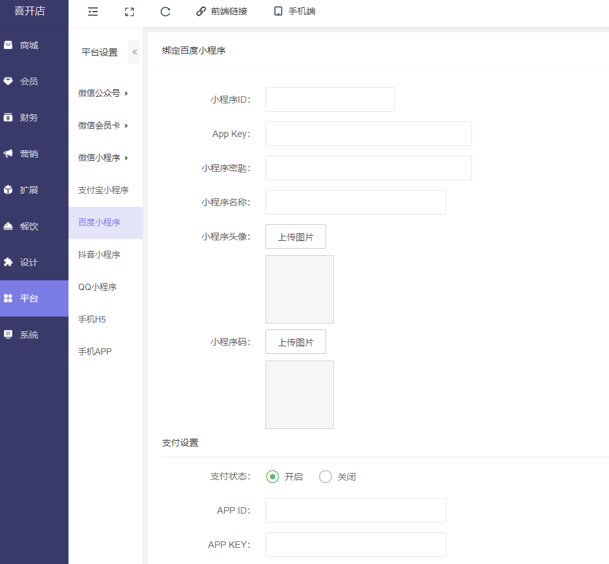Focus the App Key input field
This screenshot has height=564, width=609.
369,134
